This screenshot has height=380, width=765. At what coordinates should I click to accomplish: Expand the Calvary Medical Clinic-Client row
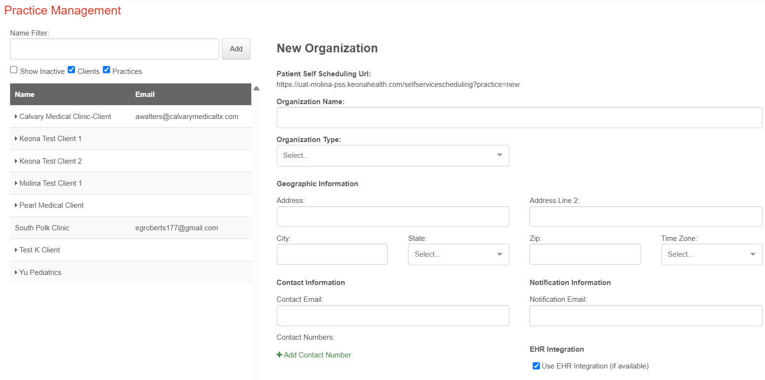[16, 117]
